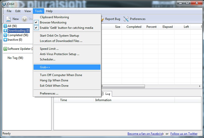Click the Inactive category icon
Screen dimensions: 204x138
pyautogui.click(x=5, y=40)
